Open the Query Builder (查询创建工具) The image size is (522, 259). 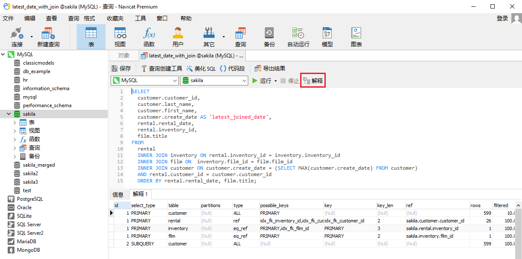pyautogui.click(x=161, y=68)
